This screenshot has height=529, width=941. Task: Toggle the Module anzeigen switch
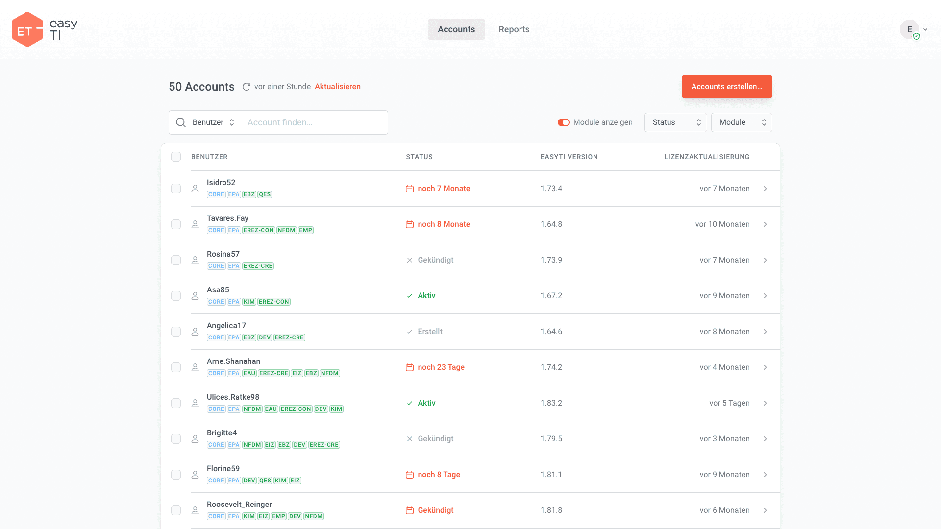563,122
